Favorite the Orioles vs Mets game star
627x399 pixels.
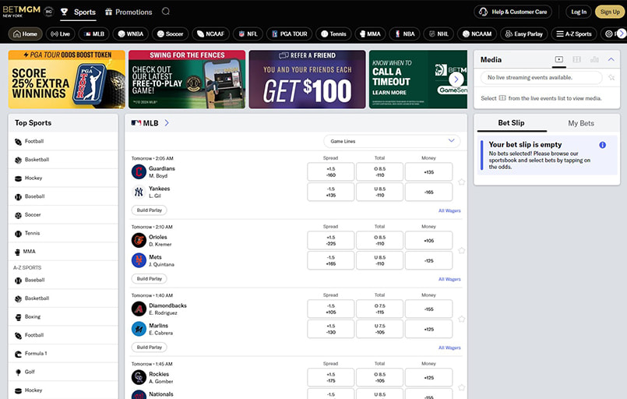click(461, 250)
